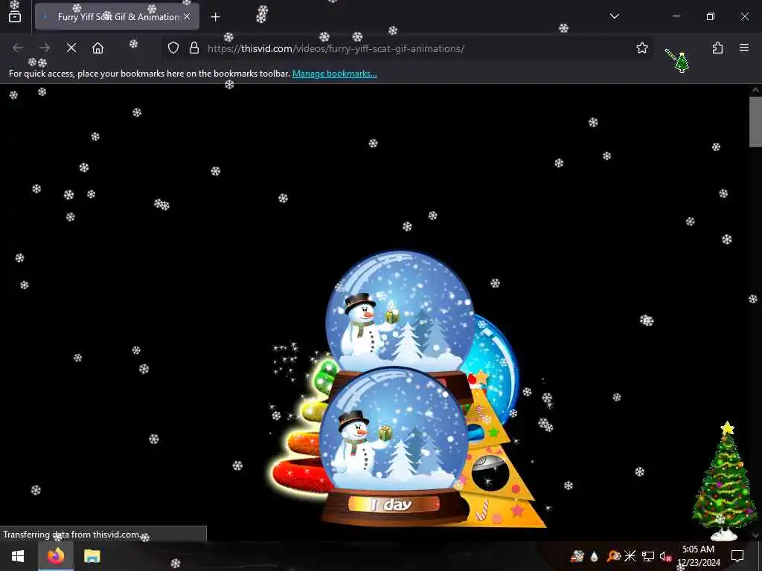Open the network status tray icon

click(x=648, y=556)
